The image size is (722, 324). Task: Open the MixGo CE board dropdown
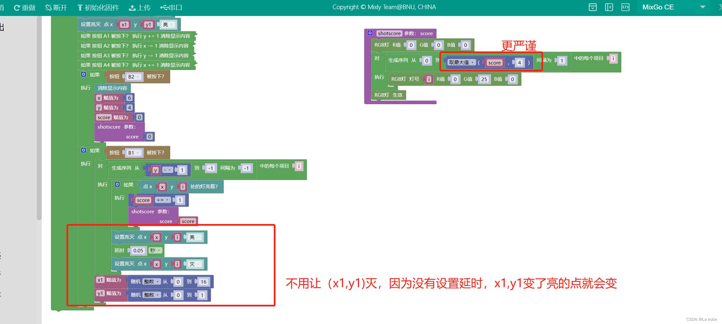(x=673, y=7)
